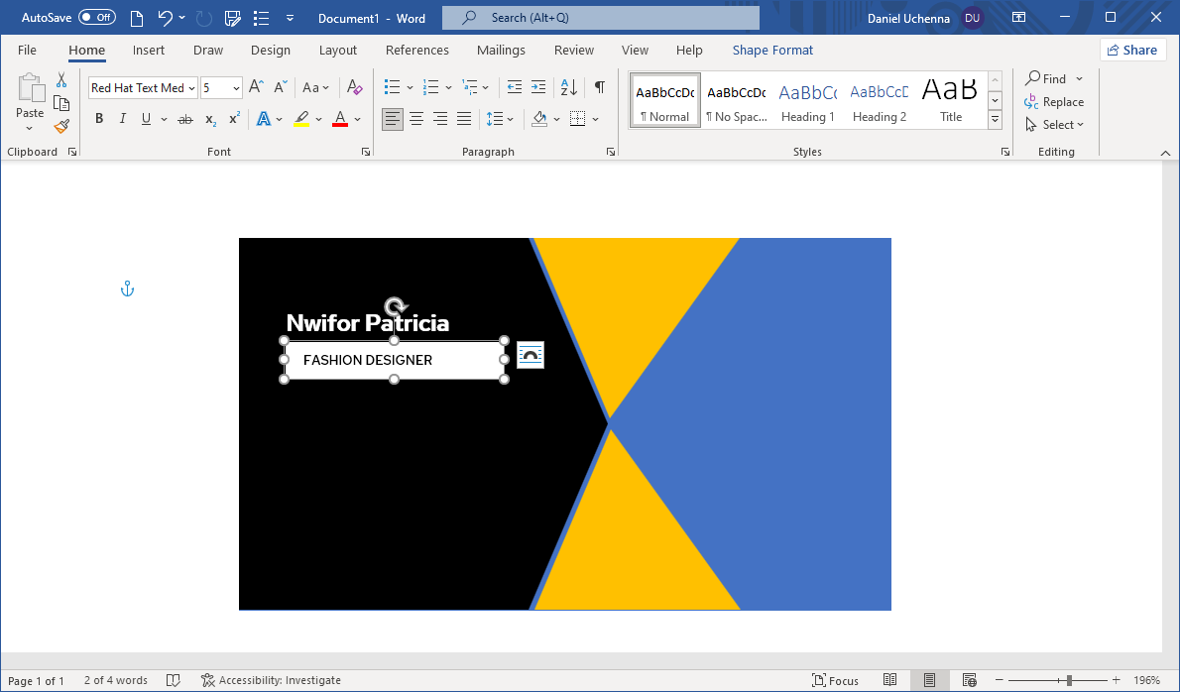Viewport: 1180px width, 692px height.
Task: Click the Share button
Action: pyautogui.click(x=1132, y=50)
